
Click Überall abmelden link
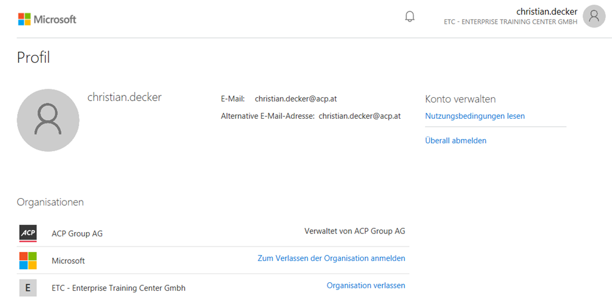[x=455, y=140]
